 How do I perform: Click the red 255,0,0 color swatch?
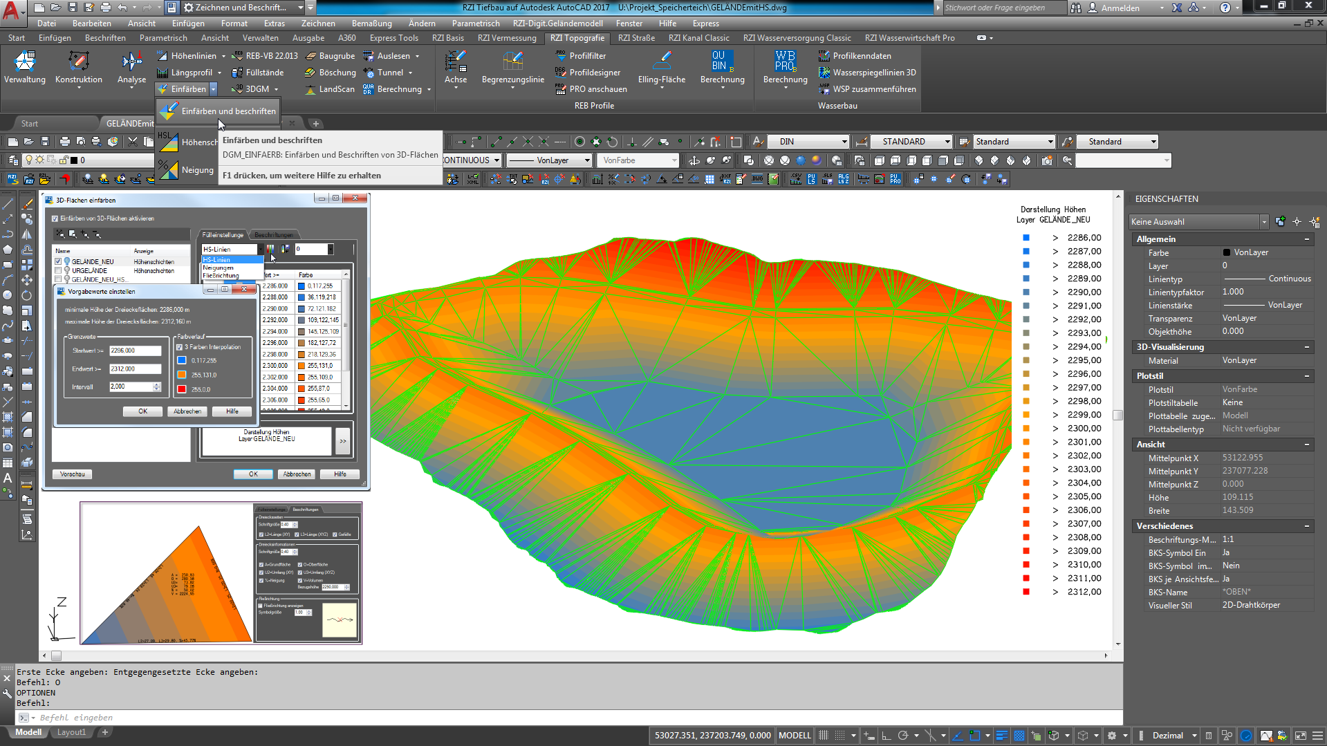click(x=182, y=389)
